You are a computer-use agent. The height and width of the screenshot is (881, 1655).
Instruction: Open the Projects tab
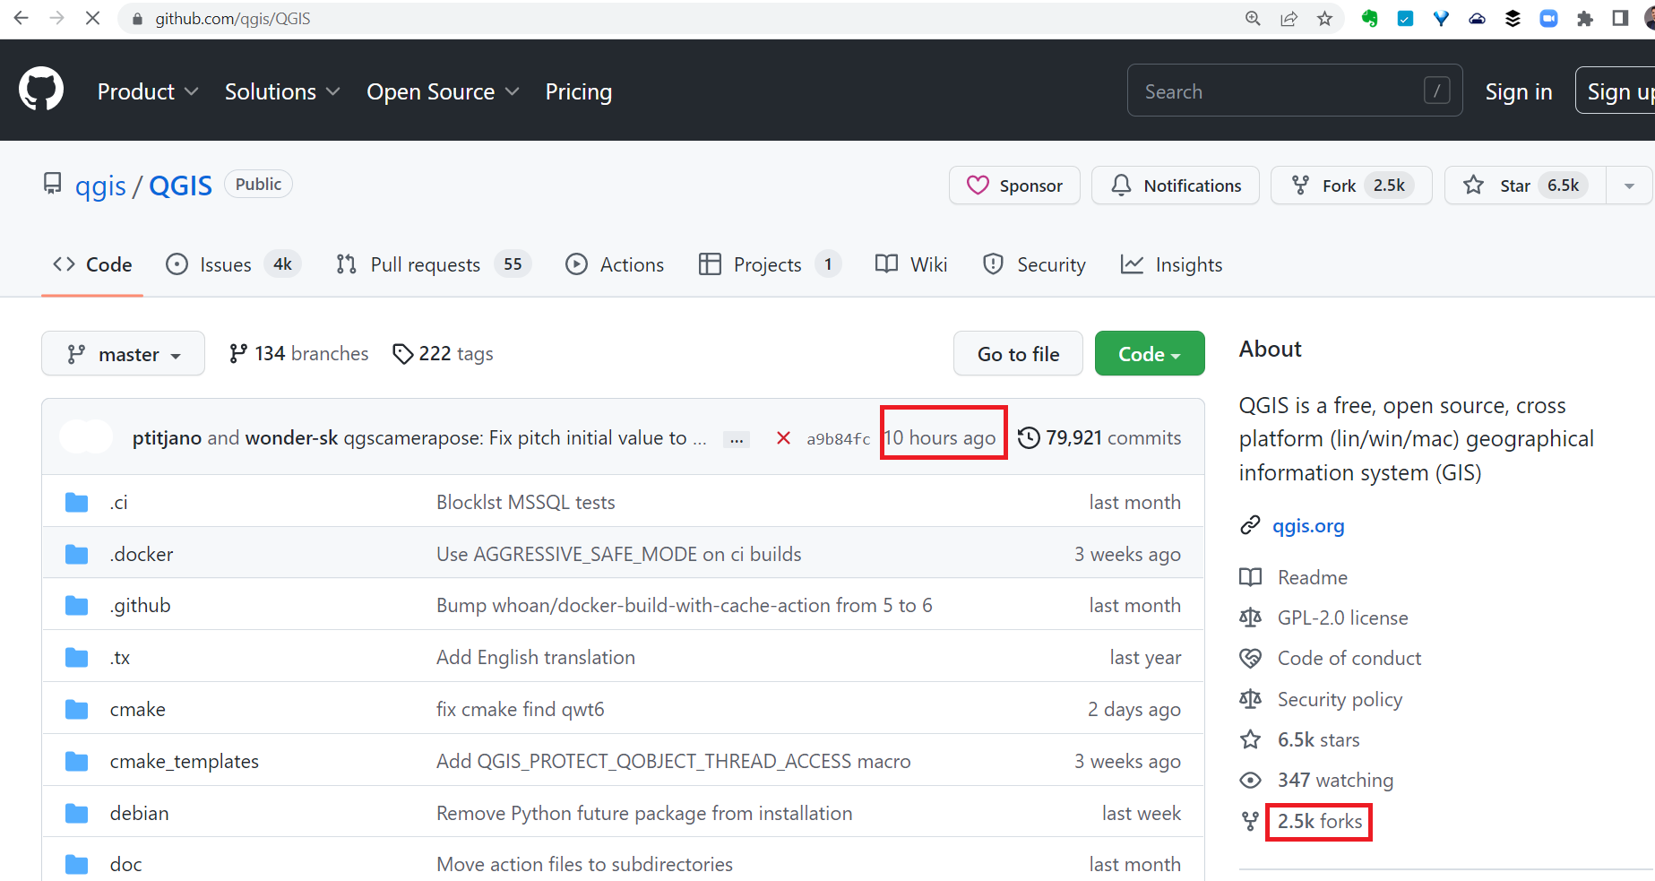pos(770,264)
